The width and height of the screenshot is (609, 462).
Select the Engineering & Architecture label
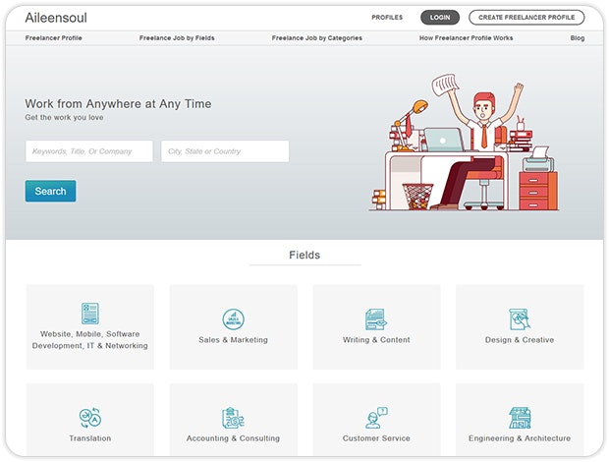pyautogui.click(x=520, y=437)
